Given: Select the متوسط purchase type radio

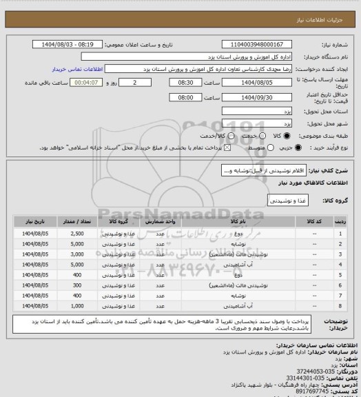Looking at the screenshot, I should pos(271,147).
